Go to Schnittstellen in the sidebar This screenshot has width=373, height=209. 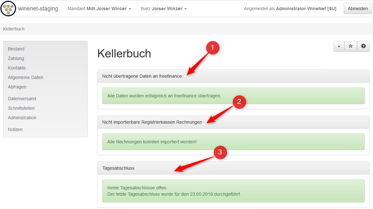pyautogui.click(x=21, y=108)
